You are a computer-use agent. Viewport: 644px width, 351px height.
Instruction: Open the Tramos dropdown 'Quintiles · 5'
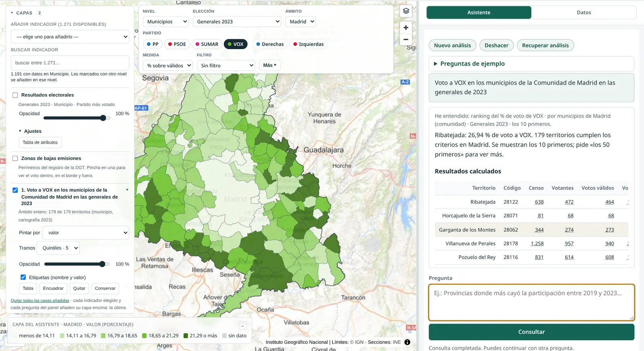[58, 248]
